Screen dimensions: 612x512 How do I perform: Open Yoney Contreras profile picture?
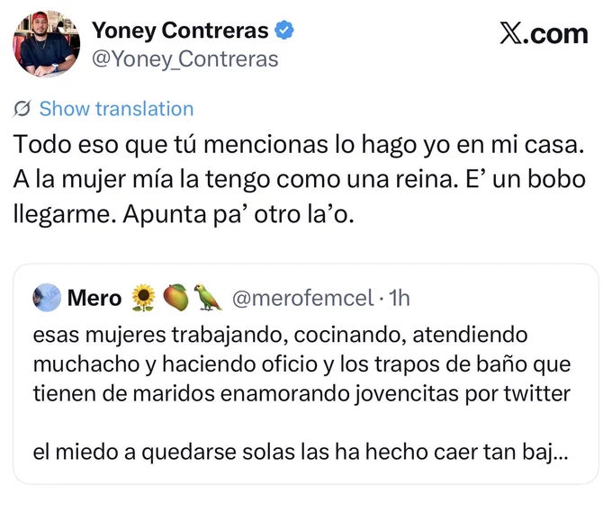[47, 44]
